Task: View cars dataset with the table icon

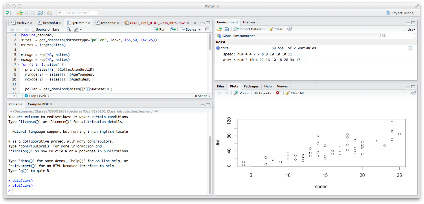Action: pos(410,48)
